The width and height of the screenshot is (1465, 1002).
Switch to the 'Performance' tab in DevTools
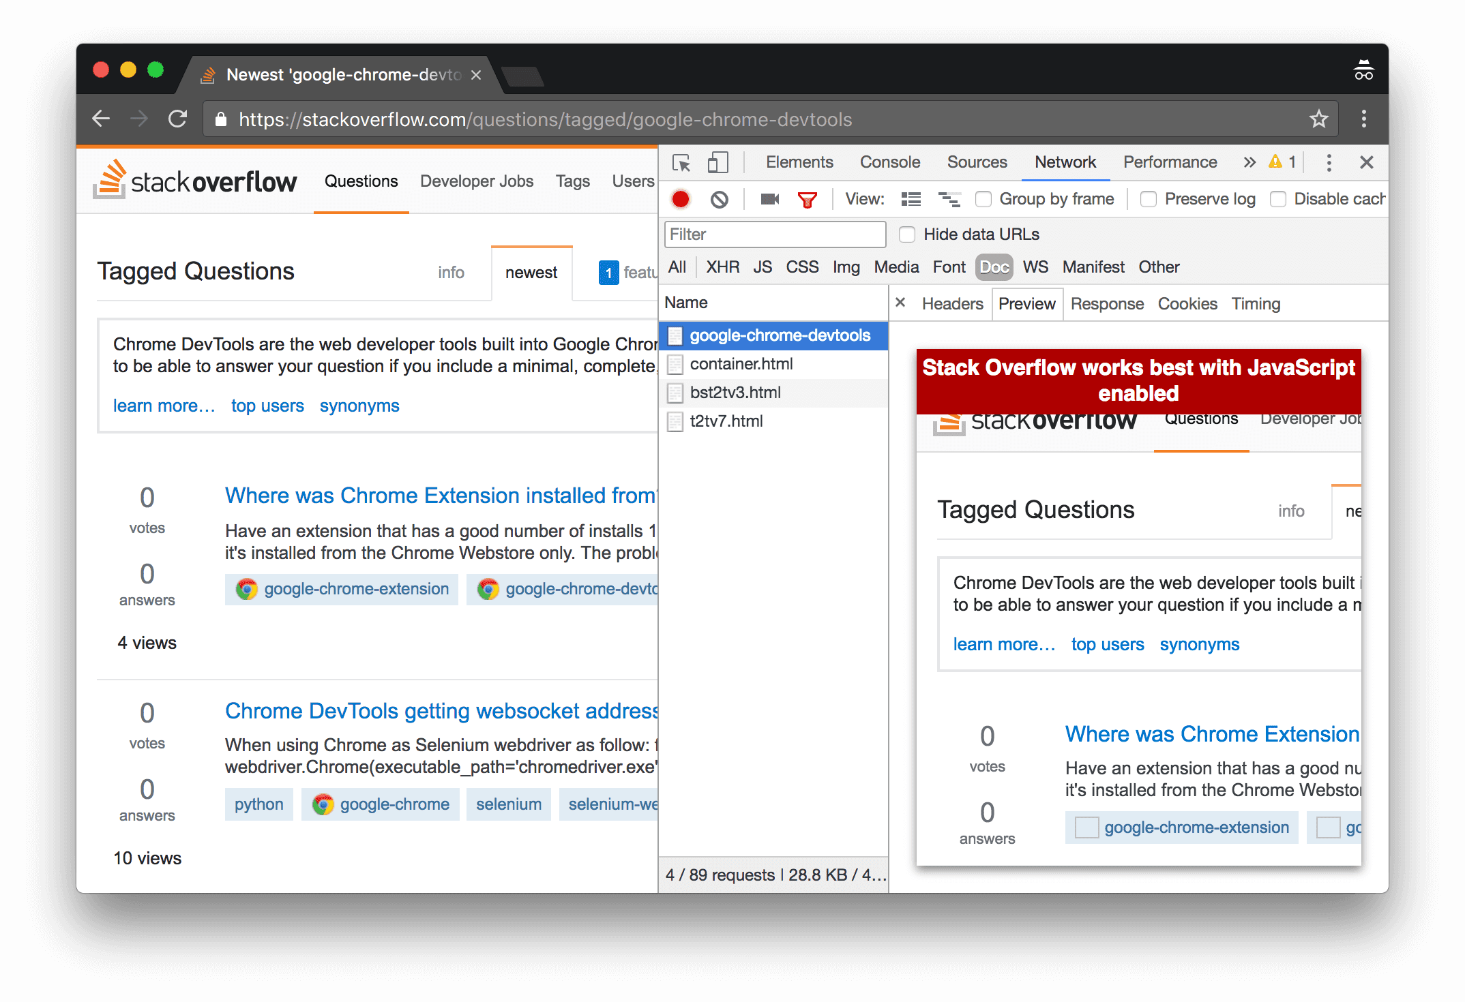coord(1170,162)
